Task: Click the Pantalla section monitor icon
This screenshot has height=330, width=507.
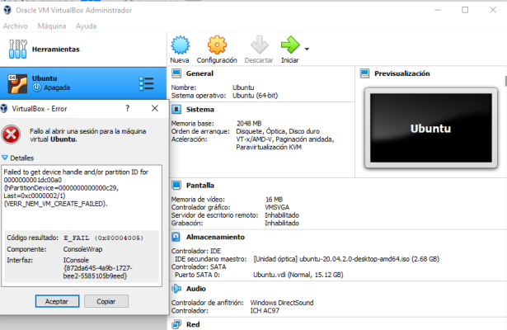Action: 176,186
